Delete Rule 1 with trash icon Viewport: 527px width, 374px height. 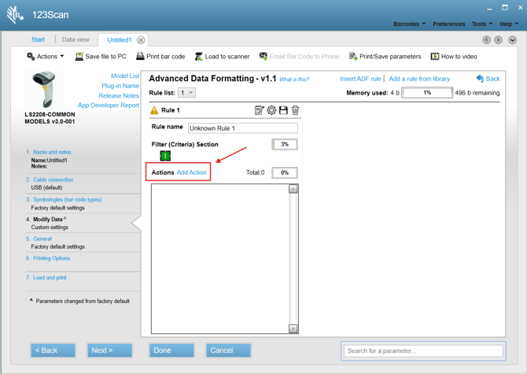(296, 110)
